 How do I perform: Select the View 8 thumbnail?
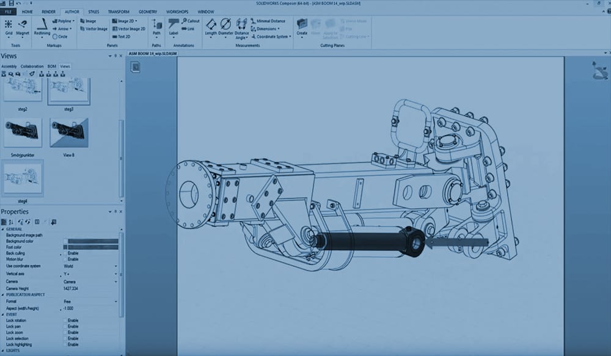[x=68, y=133]
